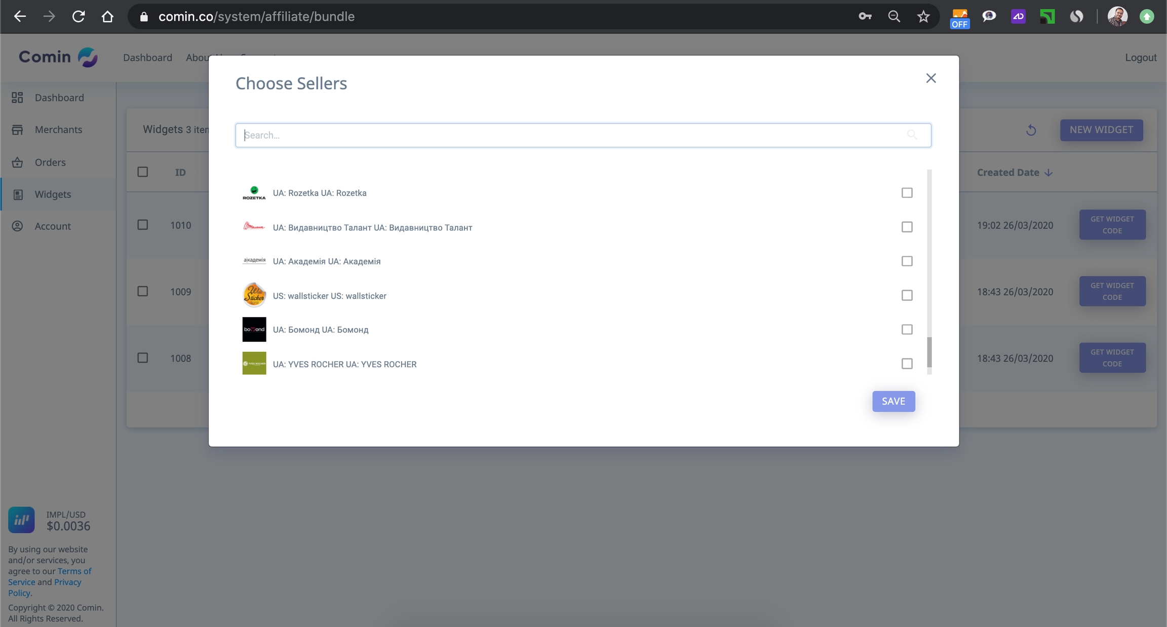The image size is (1167, 627).
Task: Click the Merchants sidebar store icon
Action: click(x=17, y=130)
